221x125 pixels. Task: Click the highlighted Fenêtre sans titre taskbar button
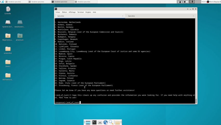point(62,2)
